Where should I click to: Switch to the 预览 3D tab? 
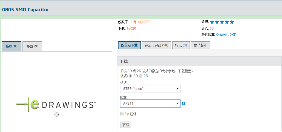(x=12, y=46)
